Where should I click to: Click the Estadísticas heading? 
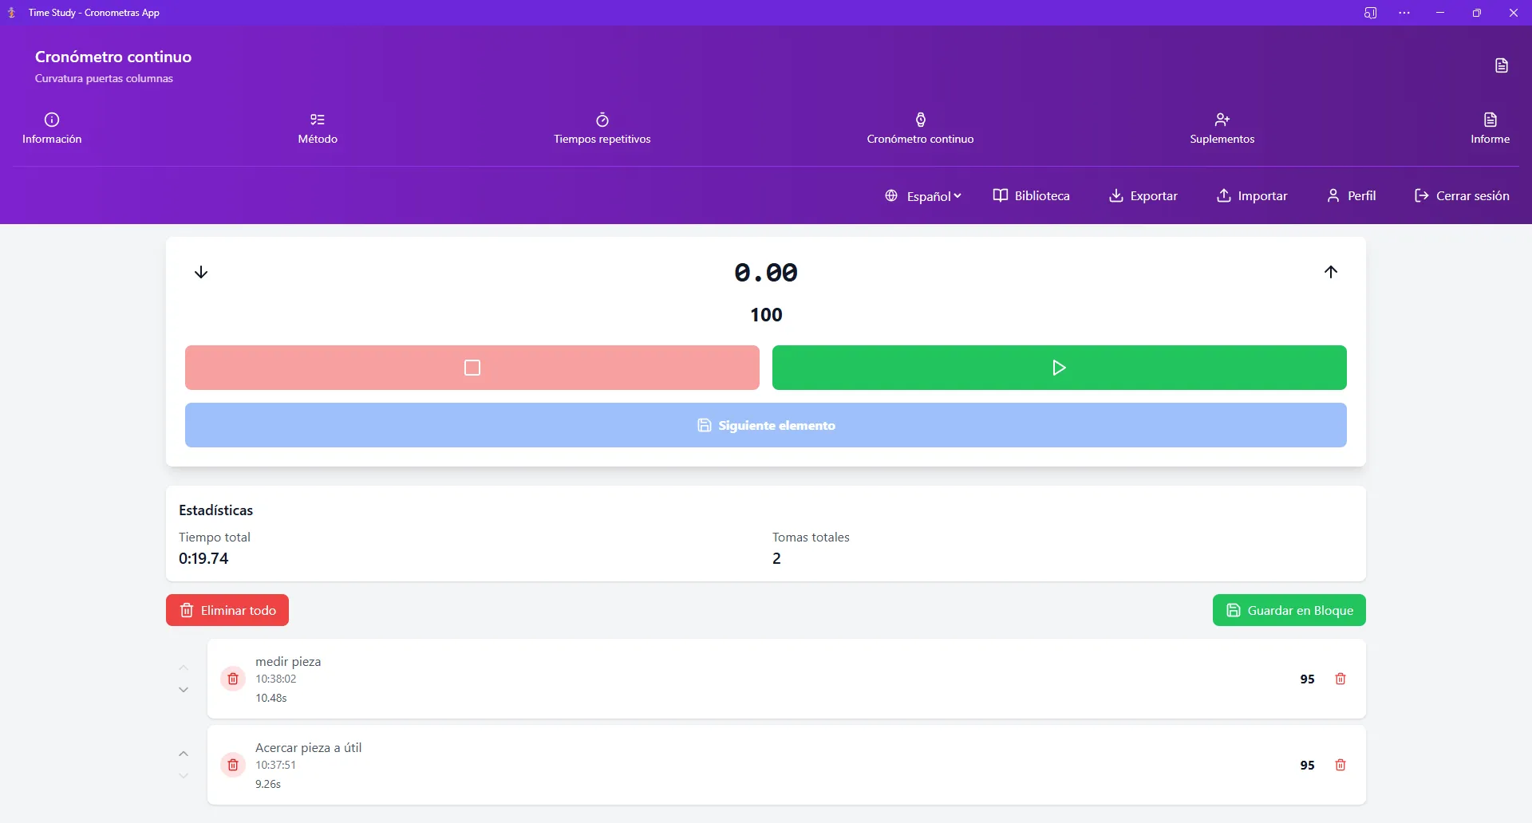tap(215, 510)
